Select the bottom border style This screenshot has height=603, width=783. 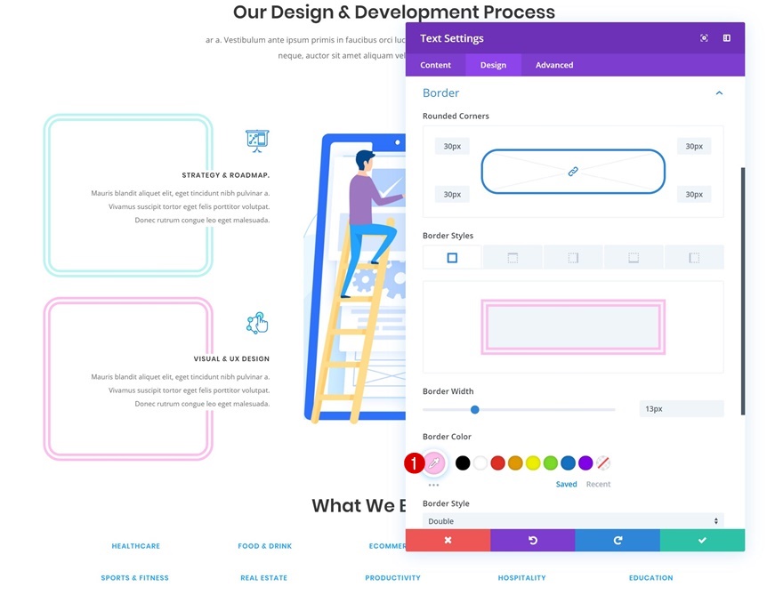click(634, 258)
